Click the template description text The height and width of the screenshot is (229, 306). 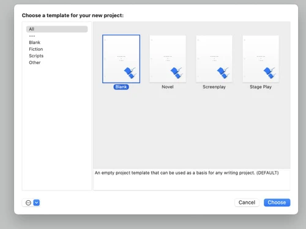click(x=187, y=173)
